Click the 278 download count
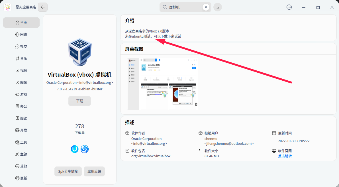Viewport: 339px width, 187px height. click(x=79, y=126)
